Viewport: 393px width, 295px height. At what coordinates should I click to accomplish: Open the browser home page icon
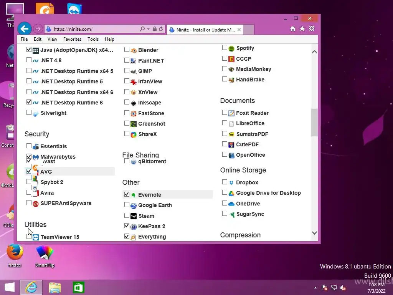[x=293, y=29]
